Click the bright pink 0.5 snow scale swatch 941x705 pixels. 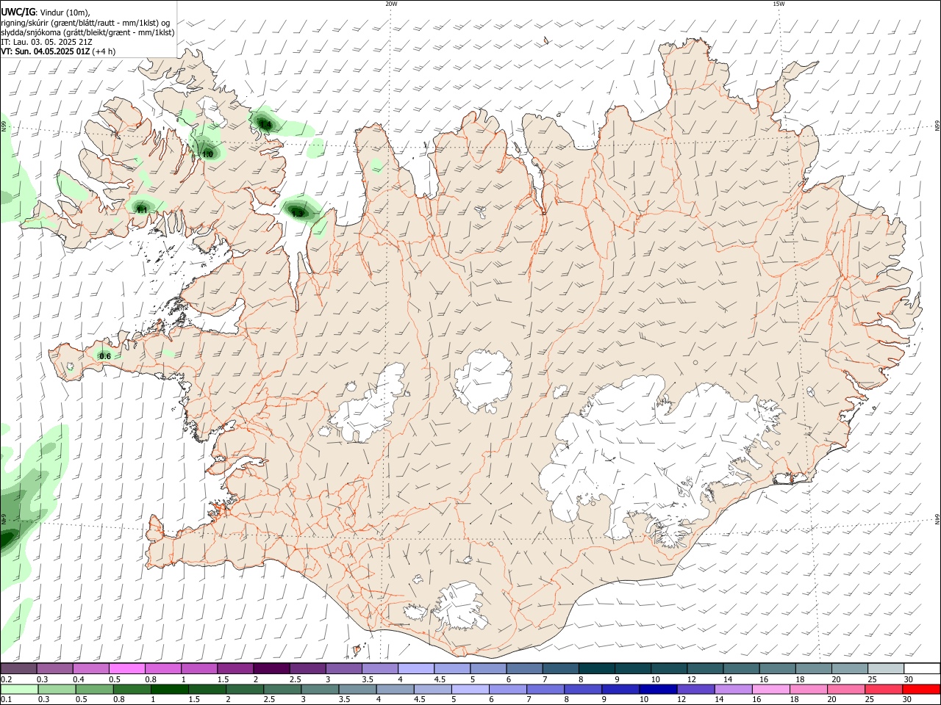coord(126,669)
